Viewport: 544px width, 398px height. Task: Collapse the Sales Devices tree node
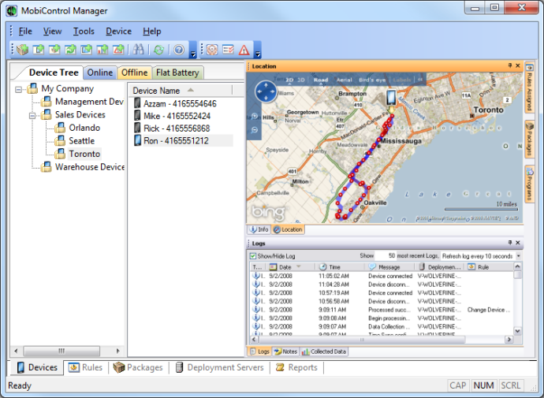(x=32, y=115)
